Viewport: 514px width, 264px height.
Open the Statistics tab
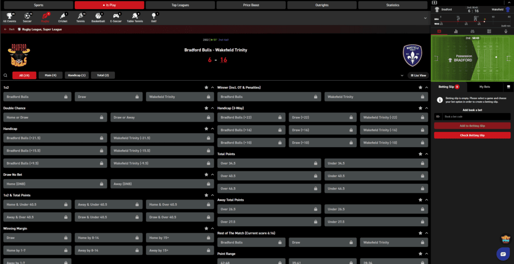coord(393,5)
